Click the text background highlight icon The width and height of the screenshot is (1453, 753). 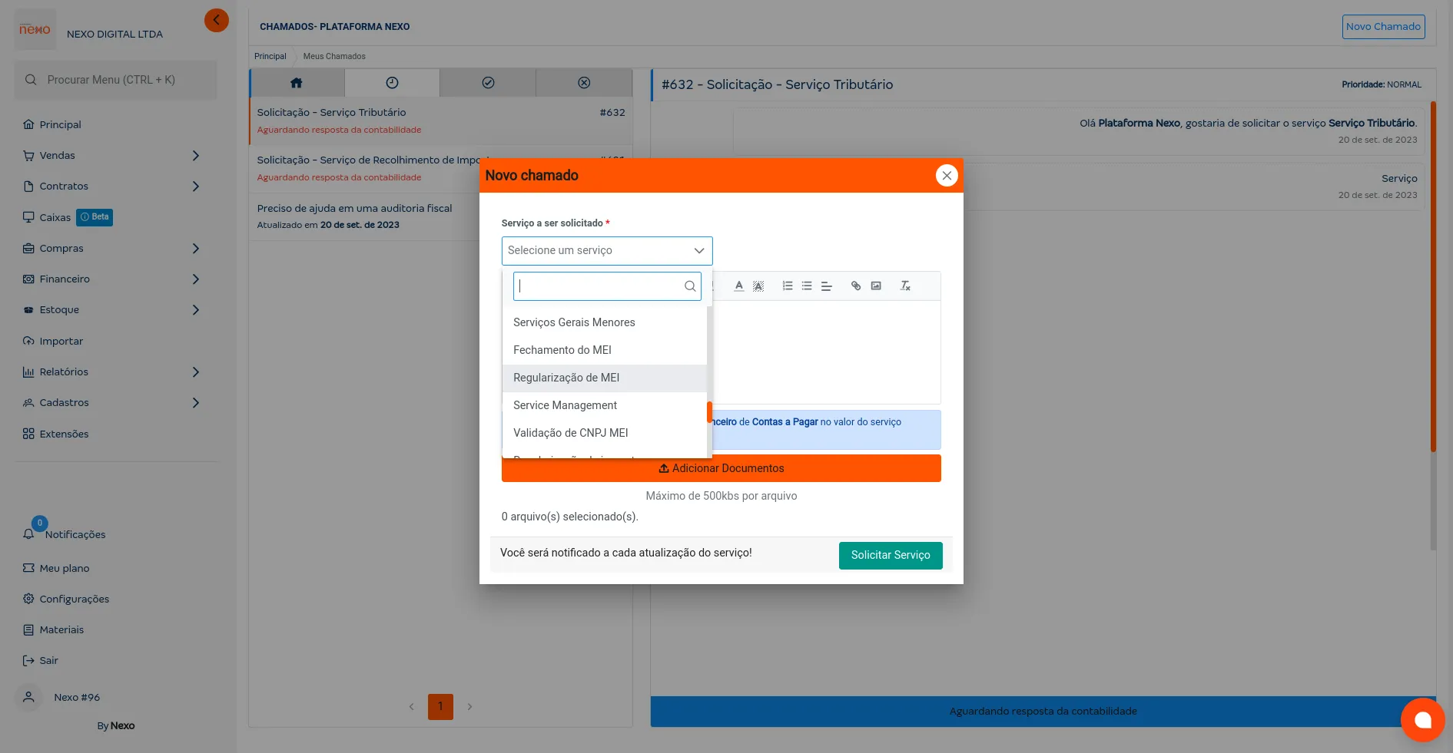click(758, 286)
